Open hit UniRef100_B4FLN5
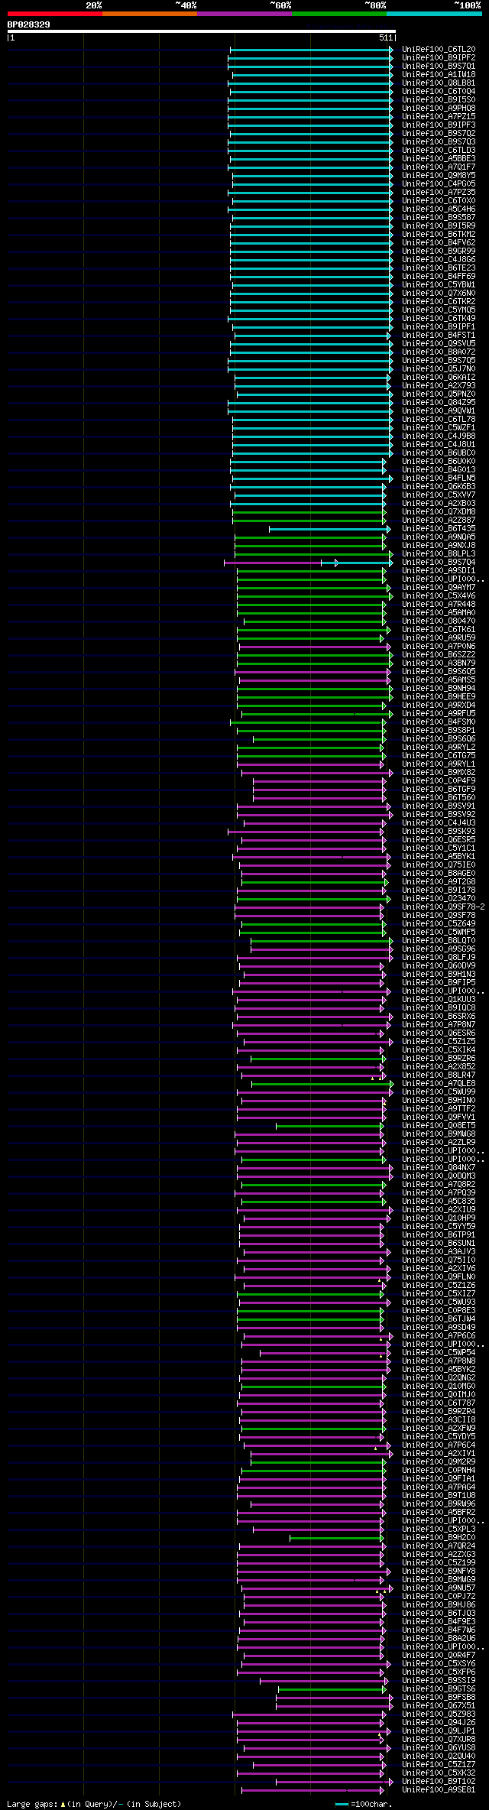The height and width of the screenshot is (1810, 489). point(439,478)
